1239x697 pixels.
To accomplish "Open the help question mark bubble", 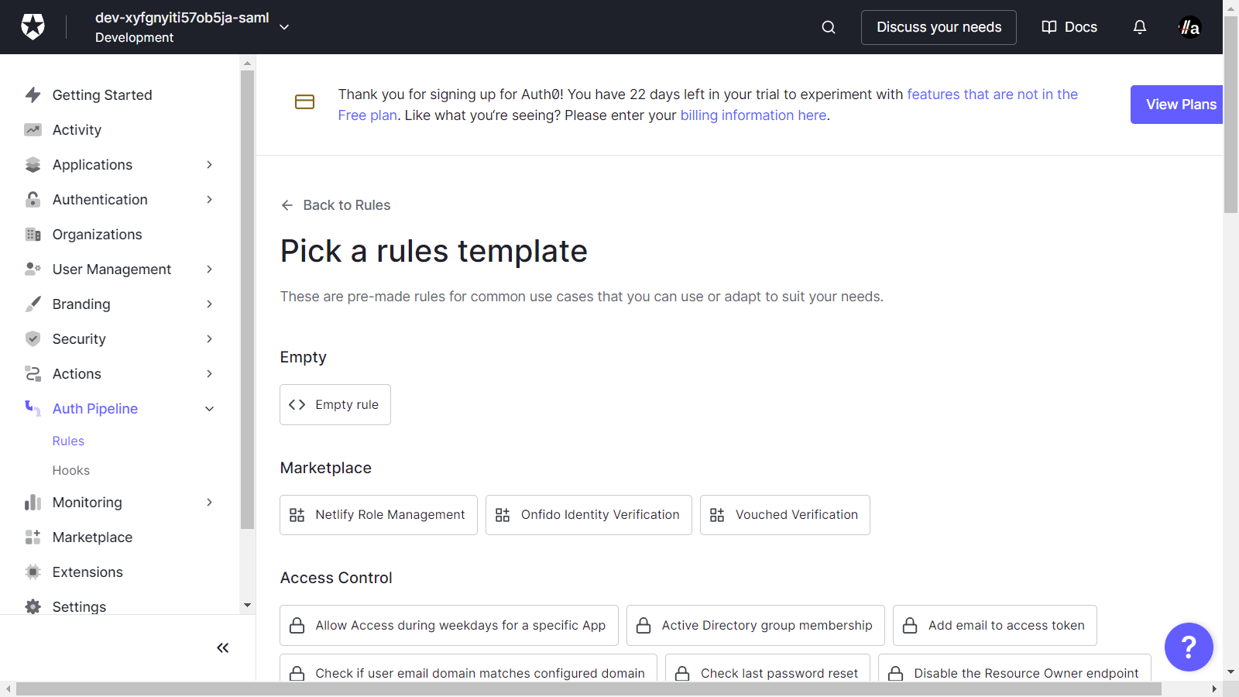I will coord(1188,647).
